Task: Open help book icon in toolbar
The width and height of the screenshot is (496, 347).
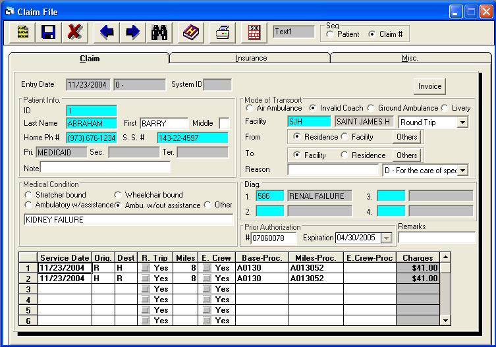Action: pos(191,32)
